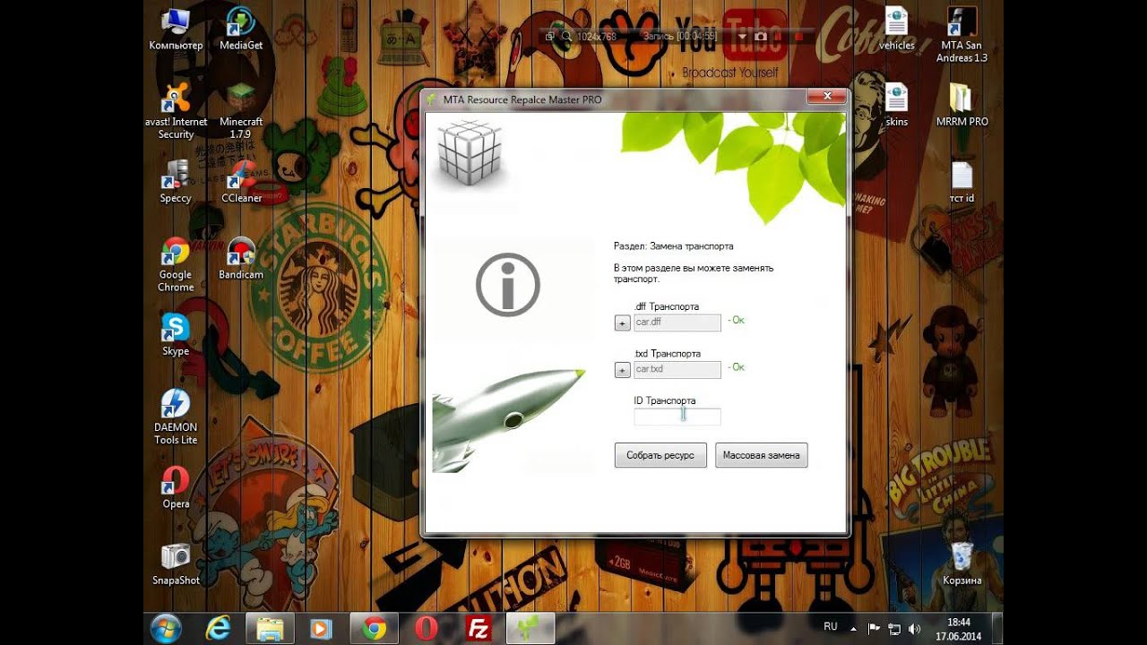Open avast! Internet Security shortcut
The image size is (1147, 645).
[x=176, y=112]
